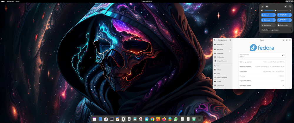Open the Disks drive icon in dock
Image resolution: width=294 pixels, height=123 pixels.
pos(135,119)
